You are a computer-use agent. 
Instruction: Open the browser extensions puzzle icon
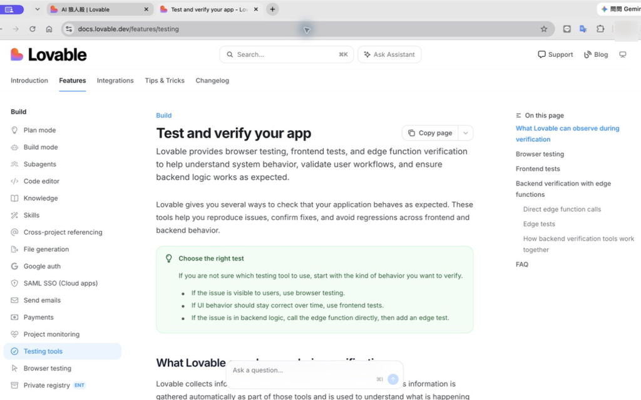[600, 29]
